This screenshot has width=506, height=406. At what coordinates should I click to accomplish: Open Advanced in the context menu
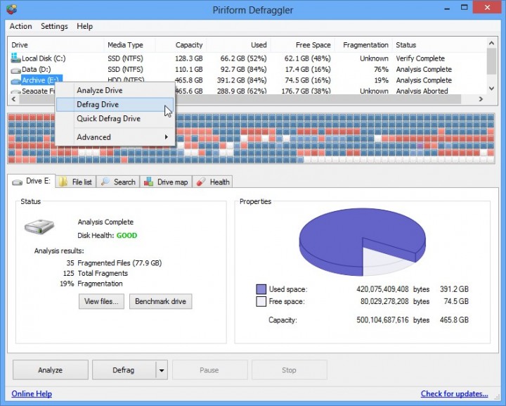(x=115, y=137)
